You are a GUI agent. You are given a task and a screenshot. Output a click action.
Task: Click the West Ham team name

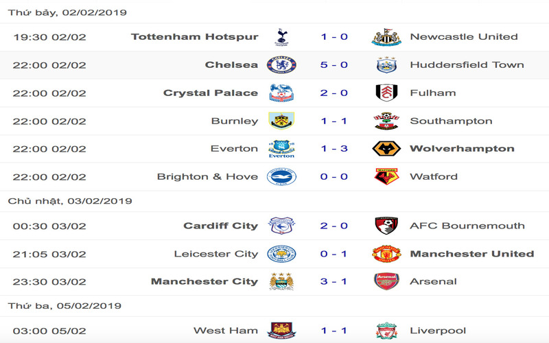pyautogui.click(x=226, y=331)
